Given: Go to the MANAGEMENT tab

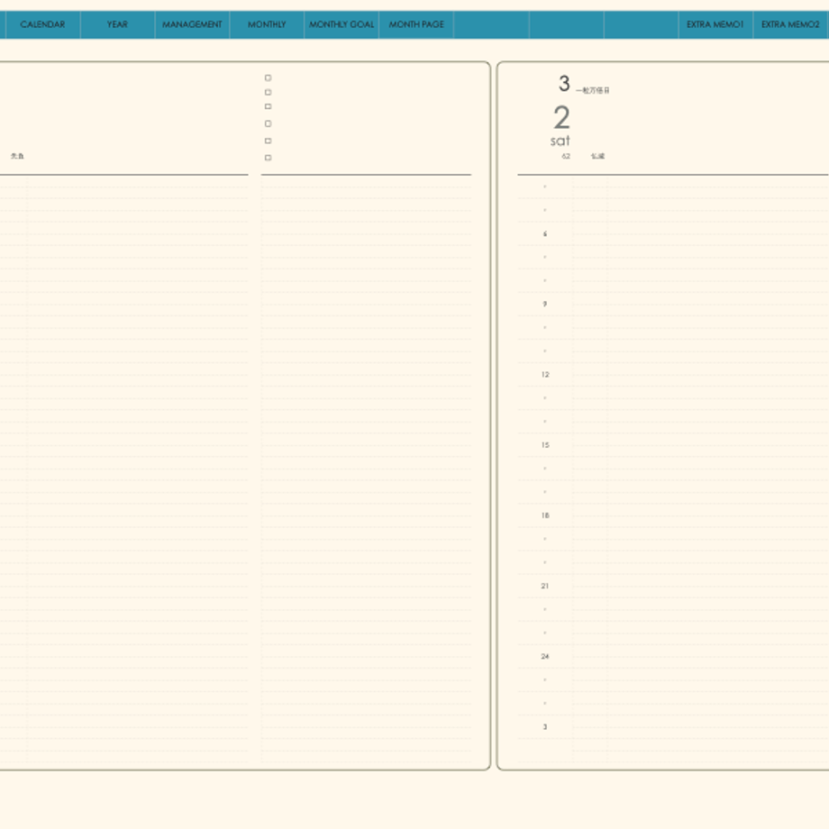Looking at the screenshot, I should (192, 24).
